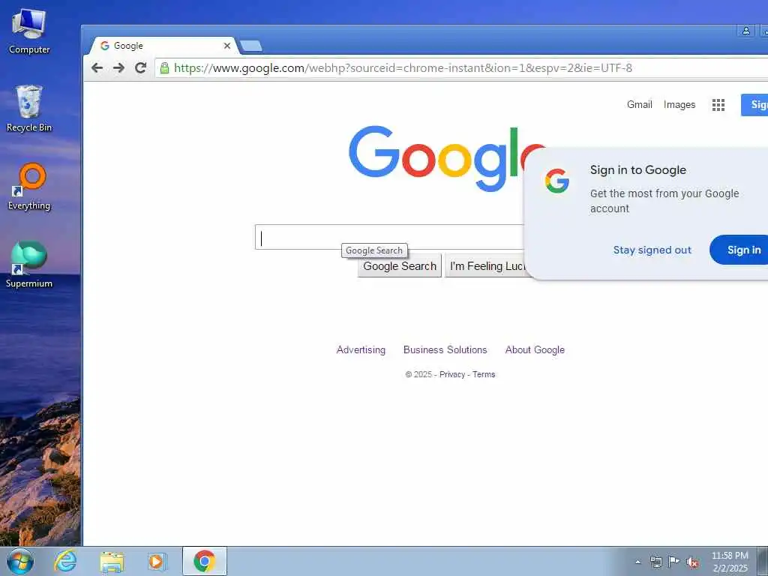
Task: Click the Google favicon on the tab
Action: click(x=104, y=46)
